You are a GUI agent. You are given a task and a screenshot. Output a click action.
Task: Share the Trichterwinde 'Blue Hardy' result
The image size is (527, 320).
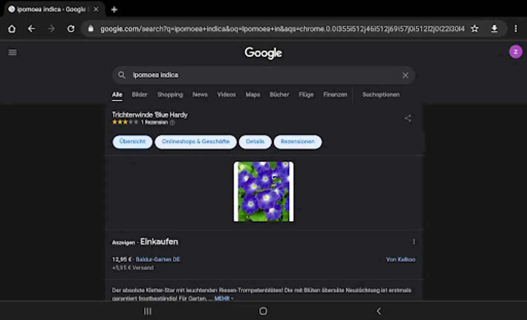408,118
